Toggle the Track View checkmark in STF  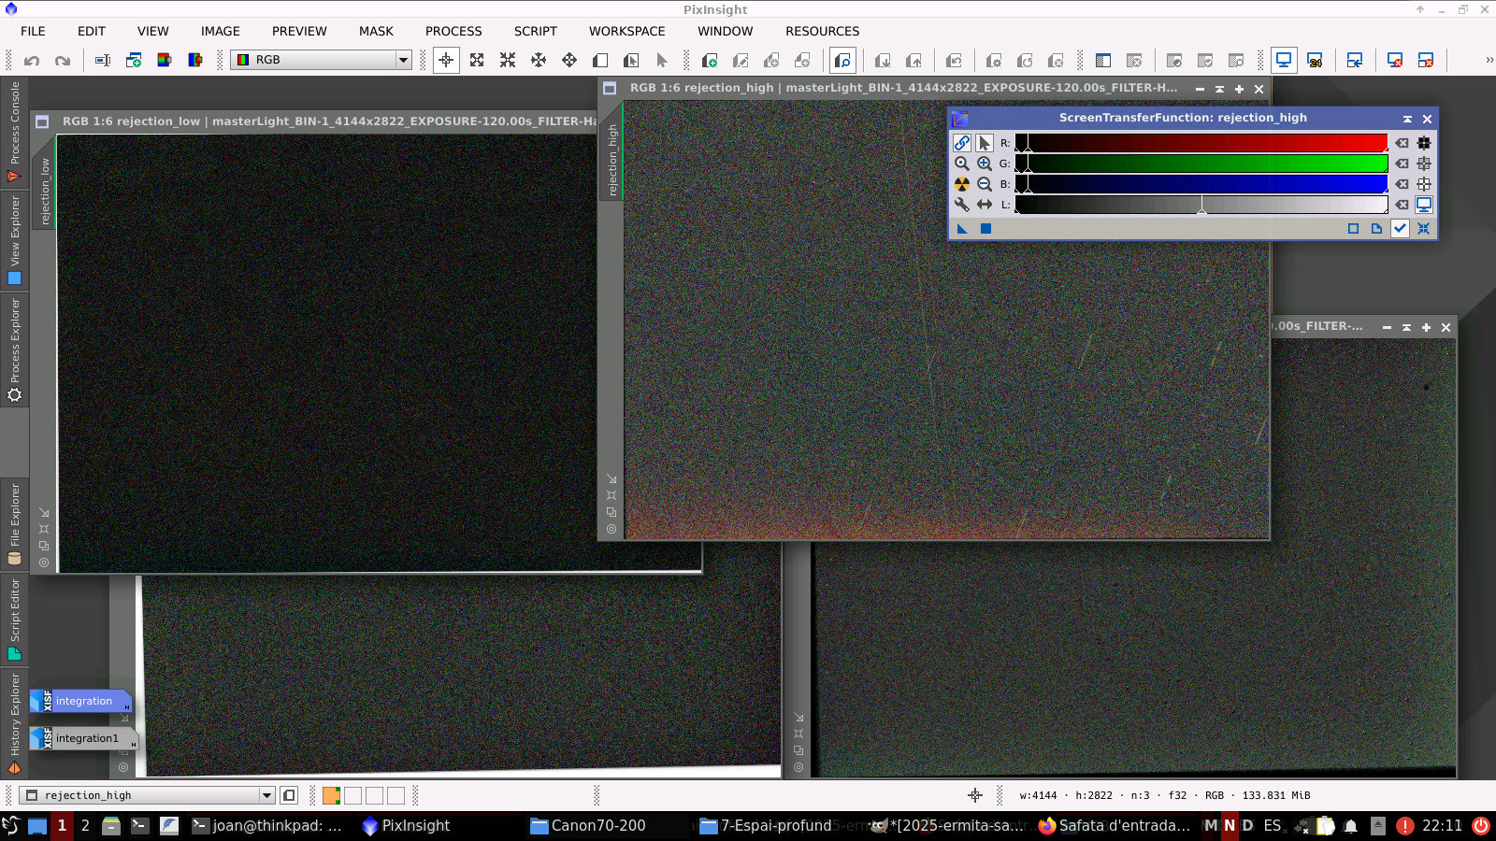click(1400, 229)
